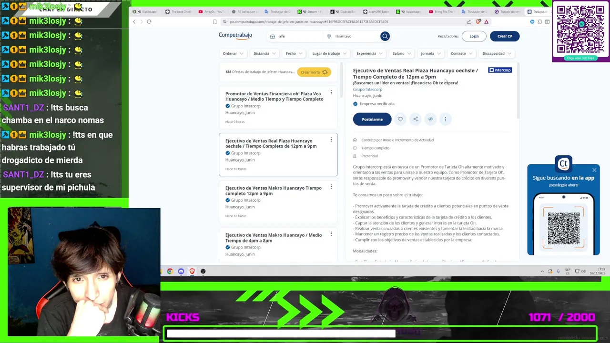Click the streamer webcam feed
The image size is (610, 343).
pyautogui.click(x=84, y=272)
